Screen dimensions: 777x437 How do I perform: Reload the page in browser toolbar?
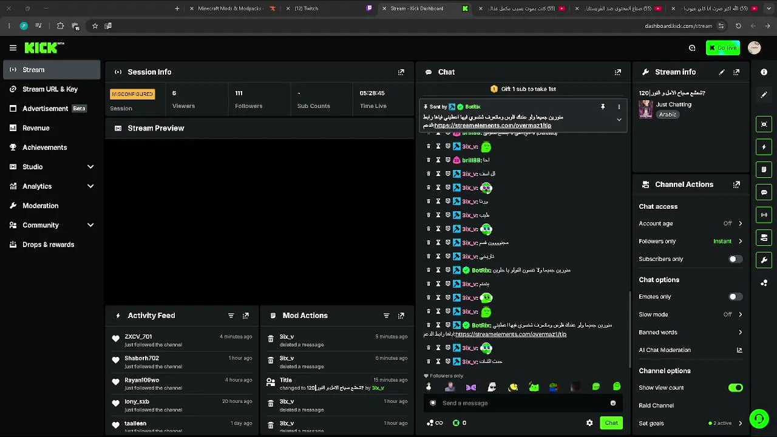pos(738,26)
